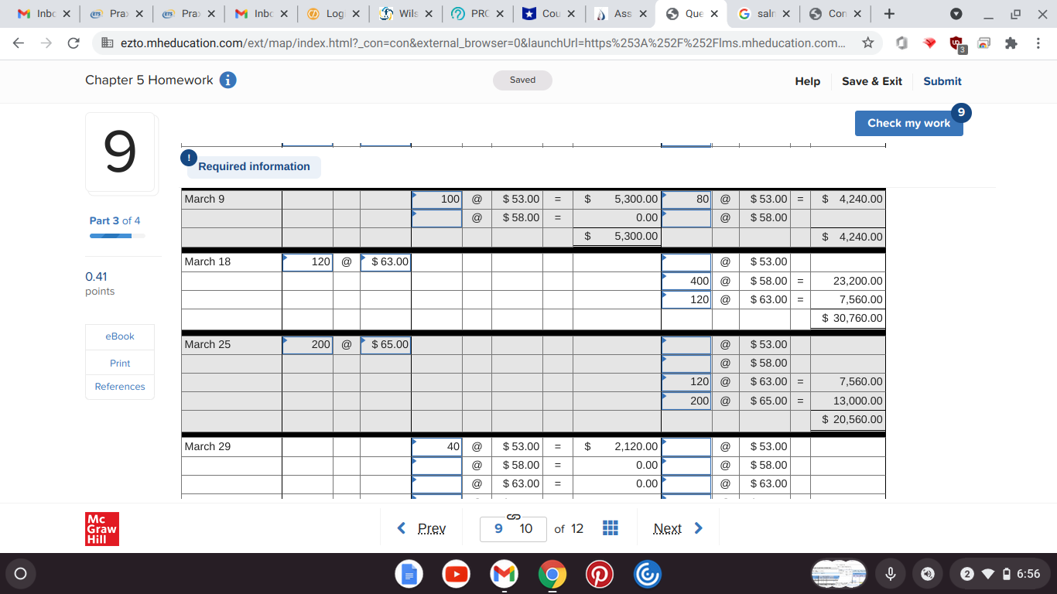This screenshot has width=1057, height=594.
Task: Open the eBook link
Action: click(x=120, y=336)
